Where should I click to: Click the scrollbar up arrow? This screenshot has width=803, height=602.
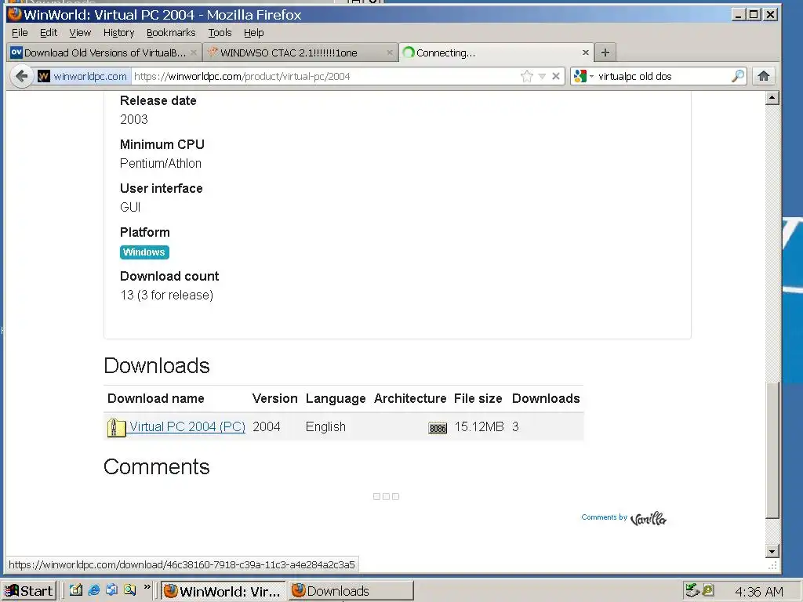click(772, 98)
